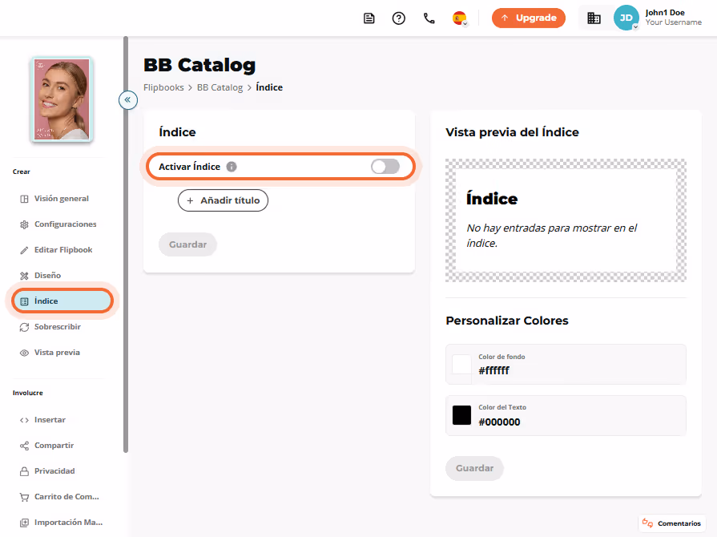Open the help question mark icon
The width and height of the screenshot is (717, 537).
click(399, 18)
